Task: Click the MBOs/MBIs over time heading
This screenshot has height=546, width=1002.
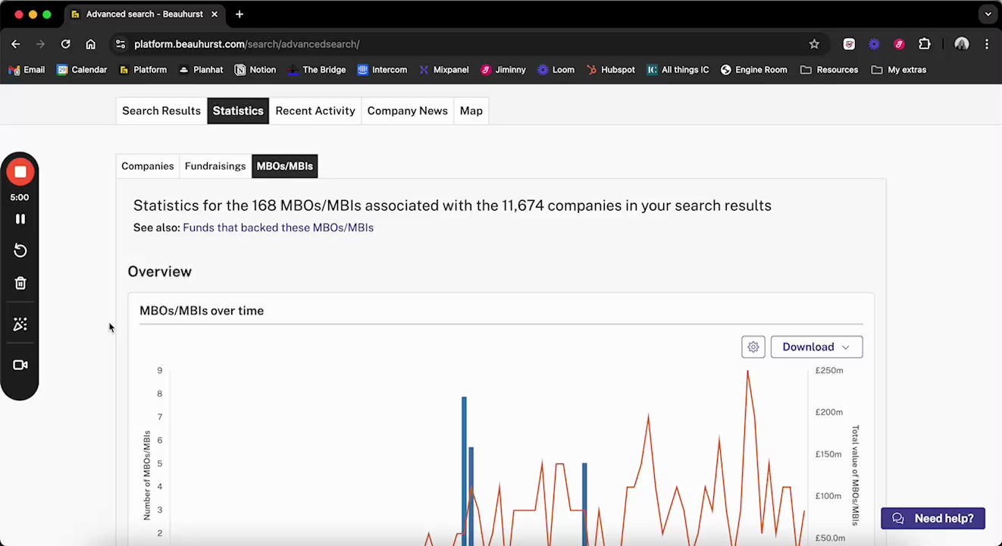Action: click(202, 311)
